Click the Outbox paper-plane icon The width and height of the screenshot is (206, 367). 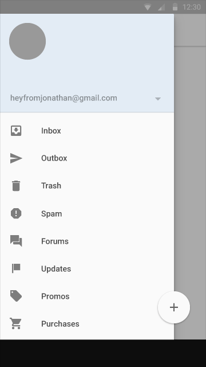tap(16, 158)
